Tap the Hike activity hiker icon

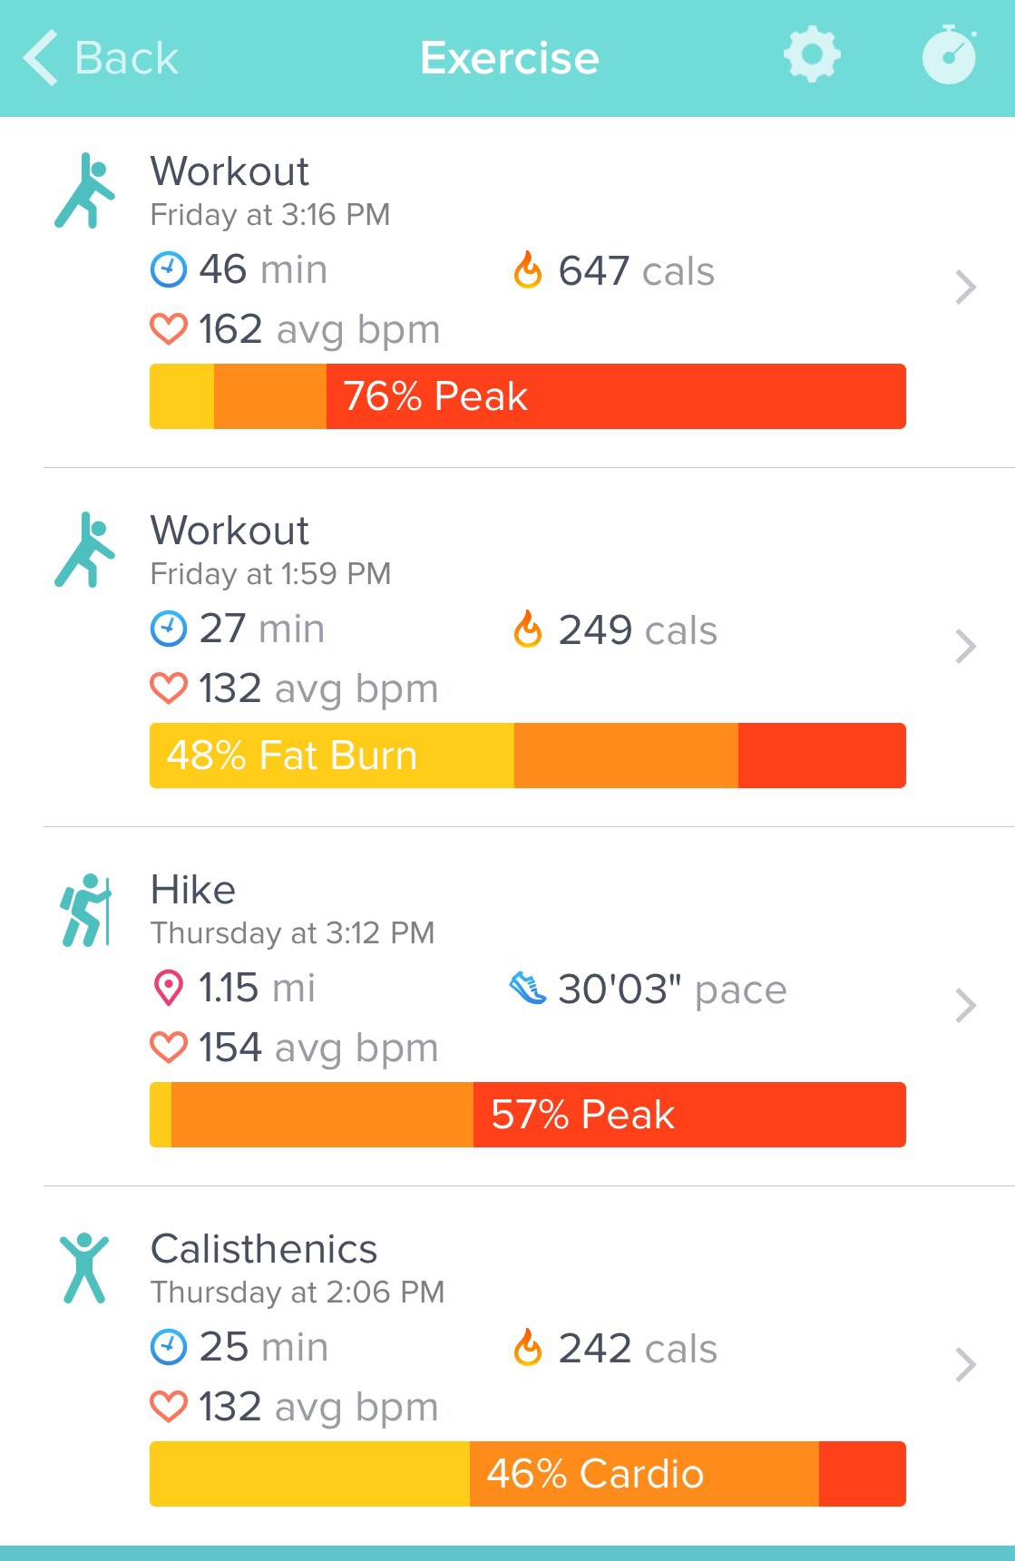pyautogui.click(x=85, y=910)
